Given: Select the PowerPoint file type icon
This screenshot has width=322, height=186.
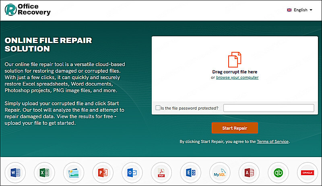Looking at the screenshot, I should pos(103,172).
